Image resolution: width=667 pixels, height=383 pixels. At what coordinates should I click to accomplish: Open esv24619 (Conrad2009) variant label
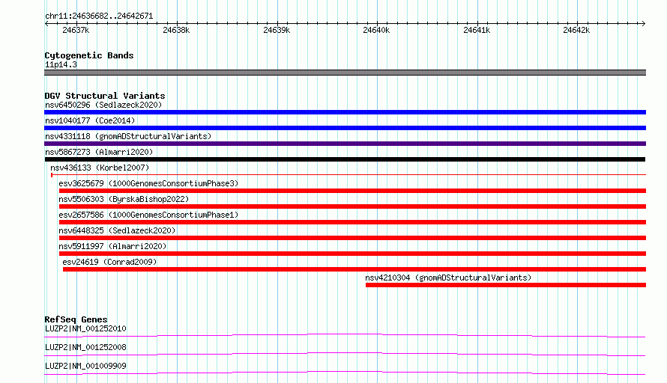point(109,262)
